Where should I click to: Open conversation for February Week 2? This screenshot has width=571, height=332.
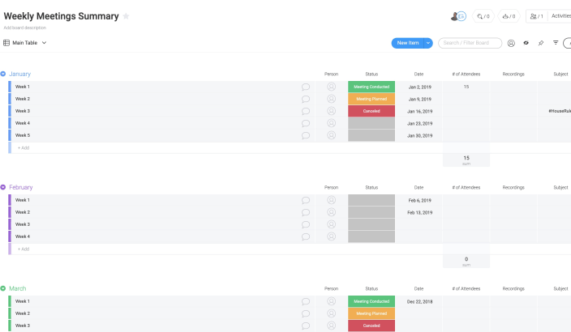tap(306, 212)
